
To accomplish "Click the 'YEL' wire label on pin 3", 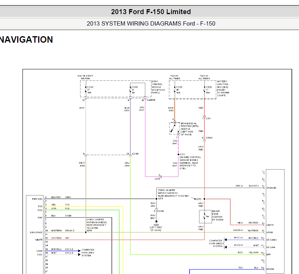I will 53,205.
